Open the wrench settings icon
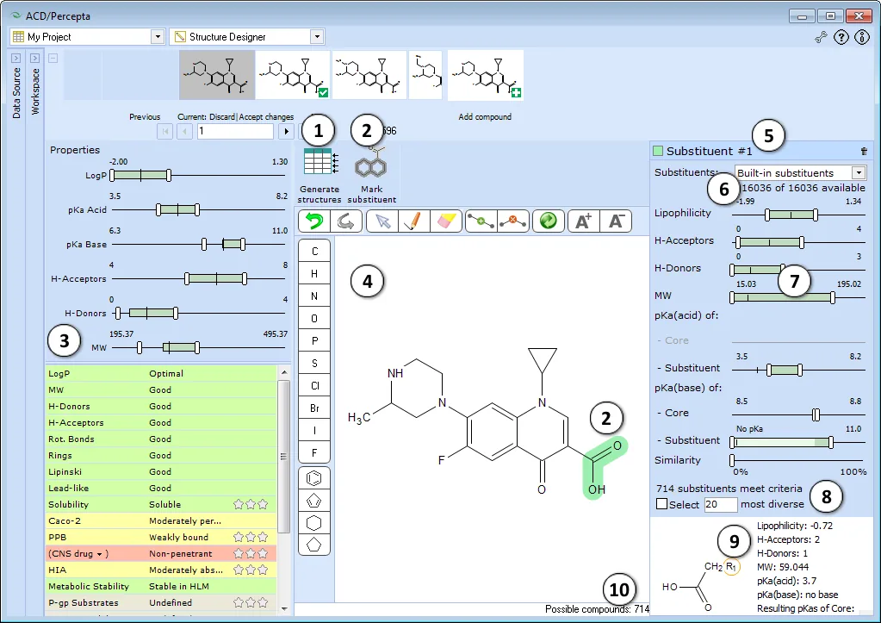Viewport: 881px width, 623px height. (x=821, y=38)
